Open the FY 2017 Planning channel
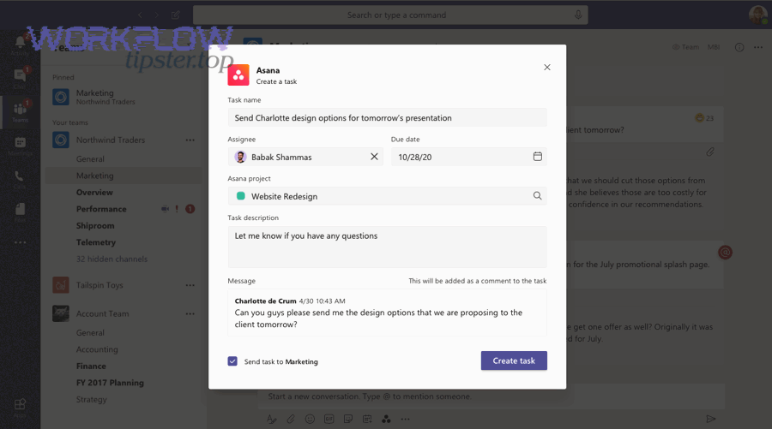 [x=110, y=383]
